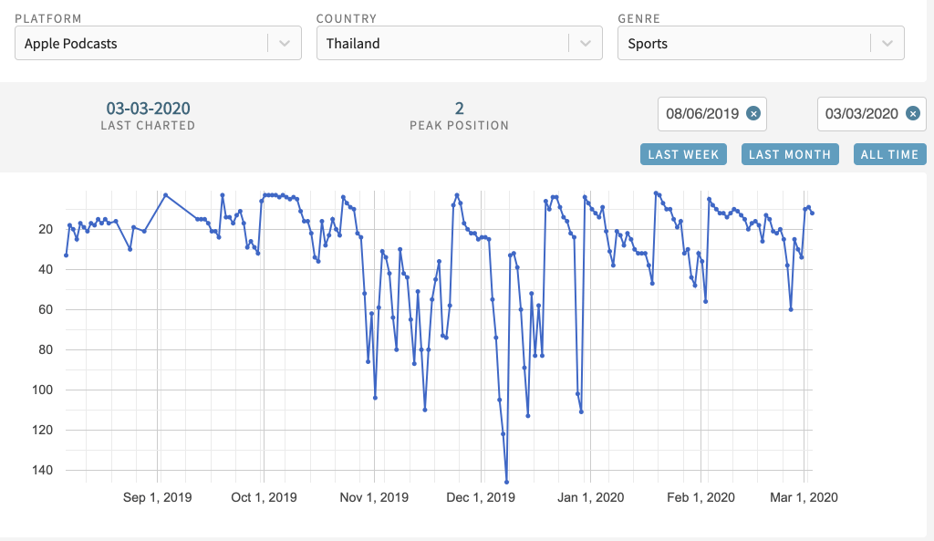
Task: Select the final data point in March 2020
Action: [x=812, y=213]
